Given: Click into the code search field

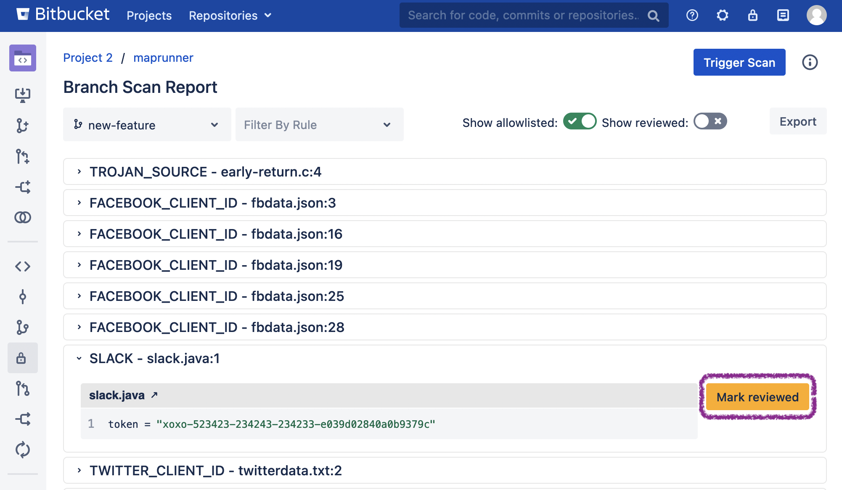Looking at the screenshot, I should pyautogui.click(x=524, y=16).
